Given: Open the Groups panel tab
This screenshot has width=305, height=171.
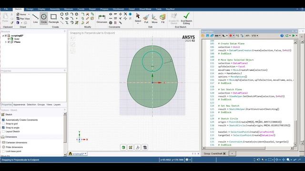Looking at the screenshot, I should tap(41, 104).
